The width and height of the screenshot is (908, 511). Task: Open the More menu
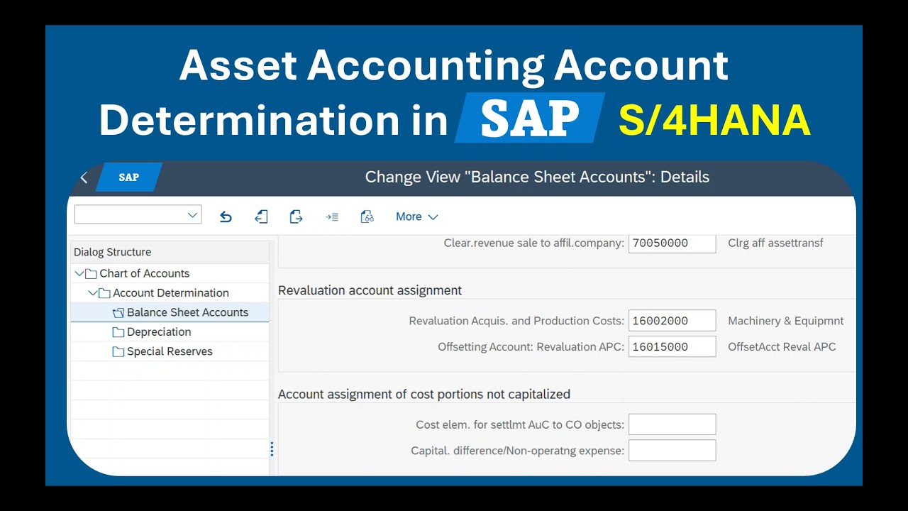416,217
